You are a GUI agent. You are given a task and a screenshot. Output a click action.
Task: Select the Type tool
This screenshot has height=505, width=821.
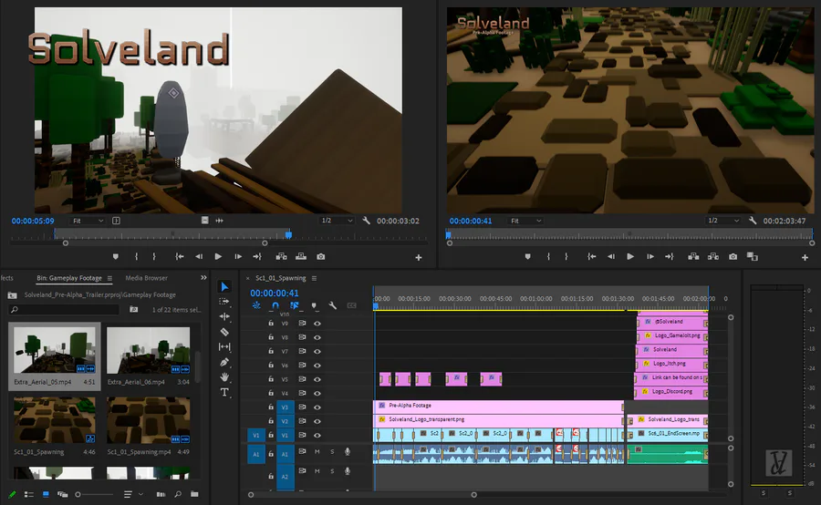tap(224, 393)
